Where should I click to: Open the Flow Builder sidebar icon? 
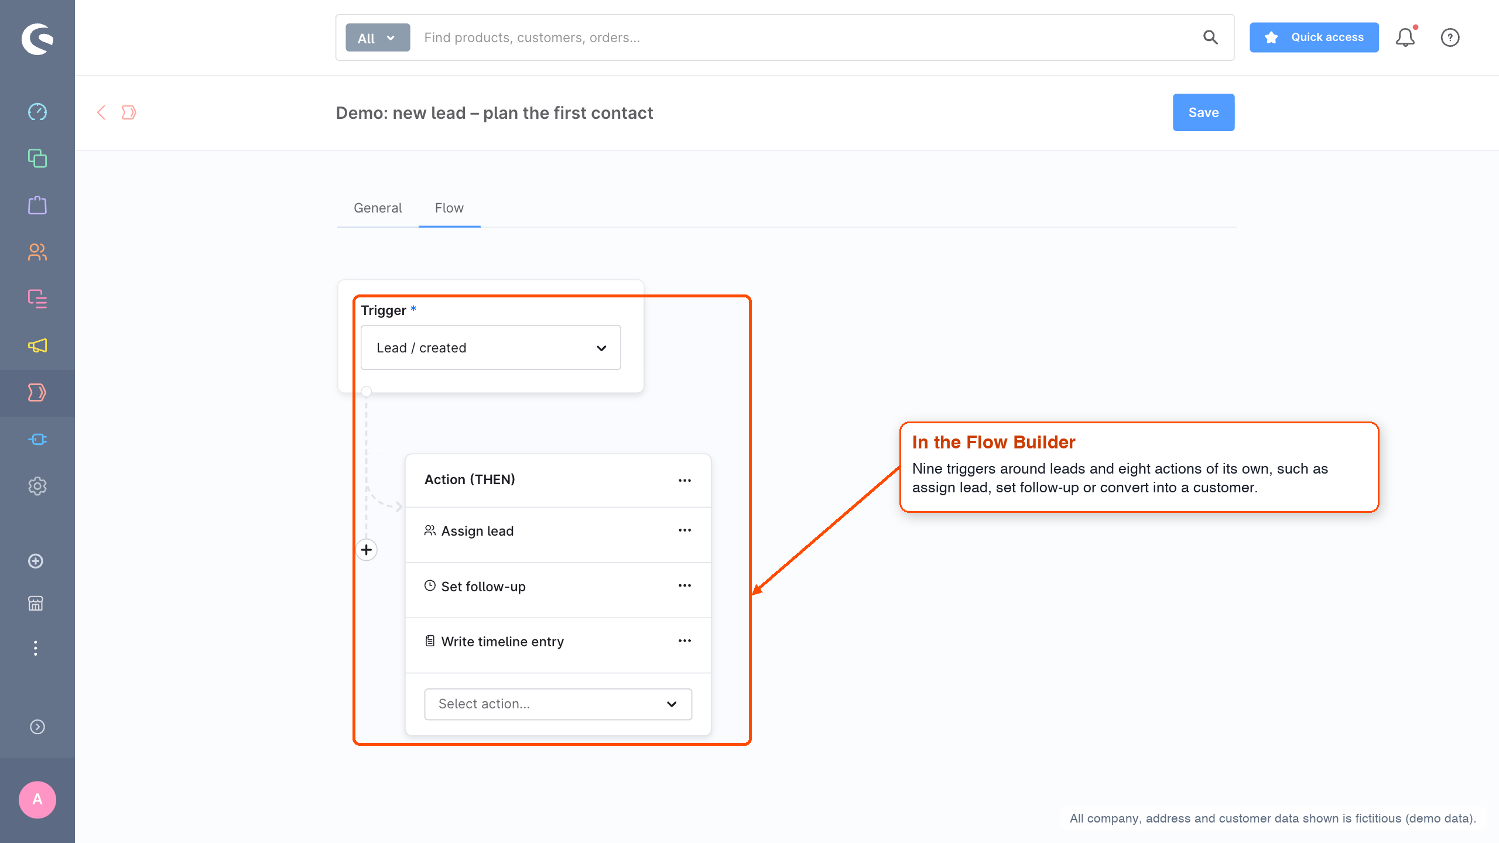pos(37,392)
